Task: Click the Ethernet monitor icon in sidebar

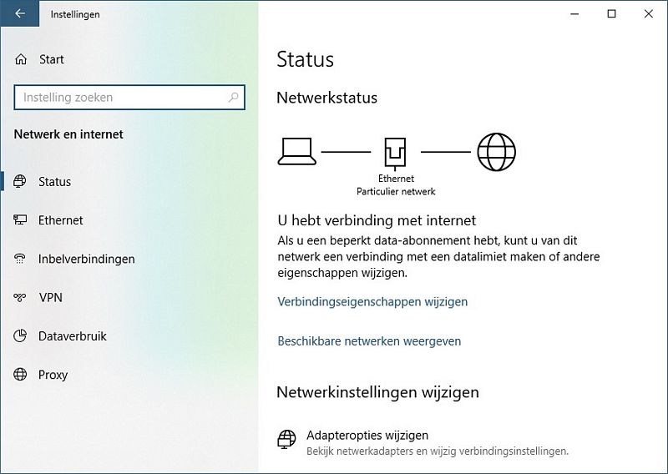Action: [19, 219]
